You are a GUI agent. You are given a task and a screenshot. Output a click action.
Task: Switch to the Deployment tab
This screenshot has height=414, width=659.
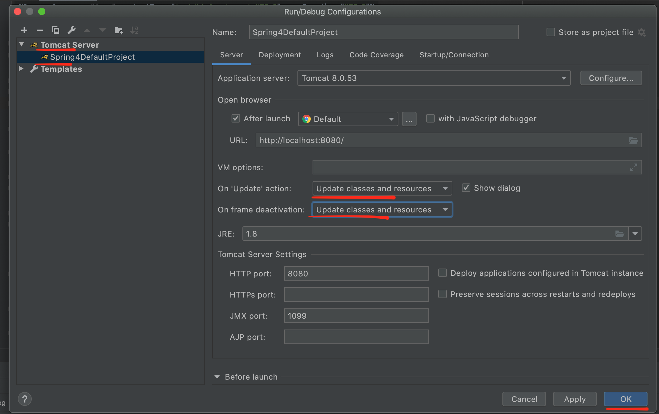pos(280,55)
